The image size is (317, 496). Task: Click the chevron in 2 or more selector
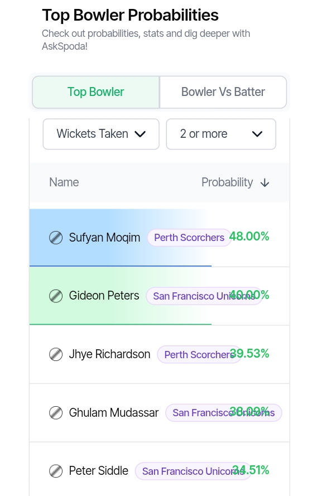257,134
